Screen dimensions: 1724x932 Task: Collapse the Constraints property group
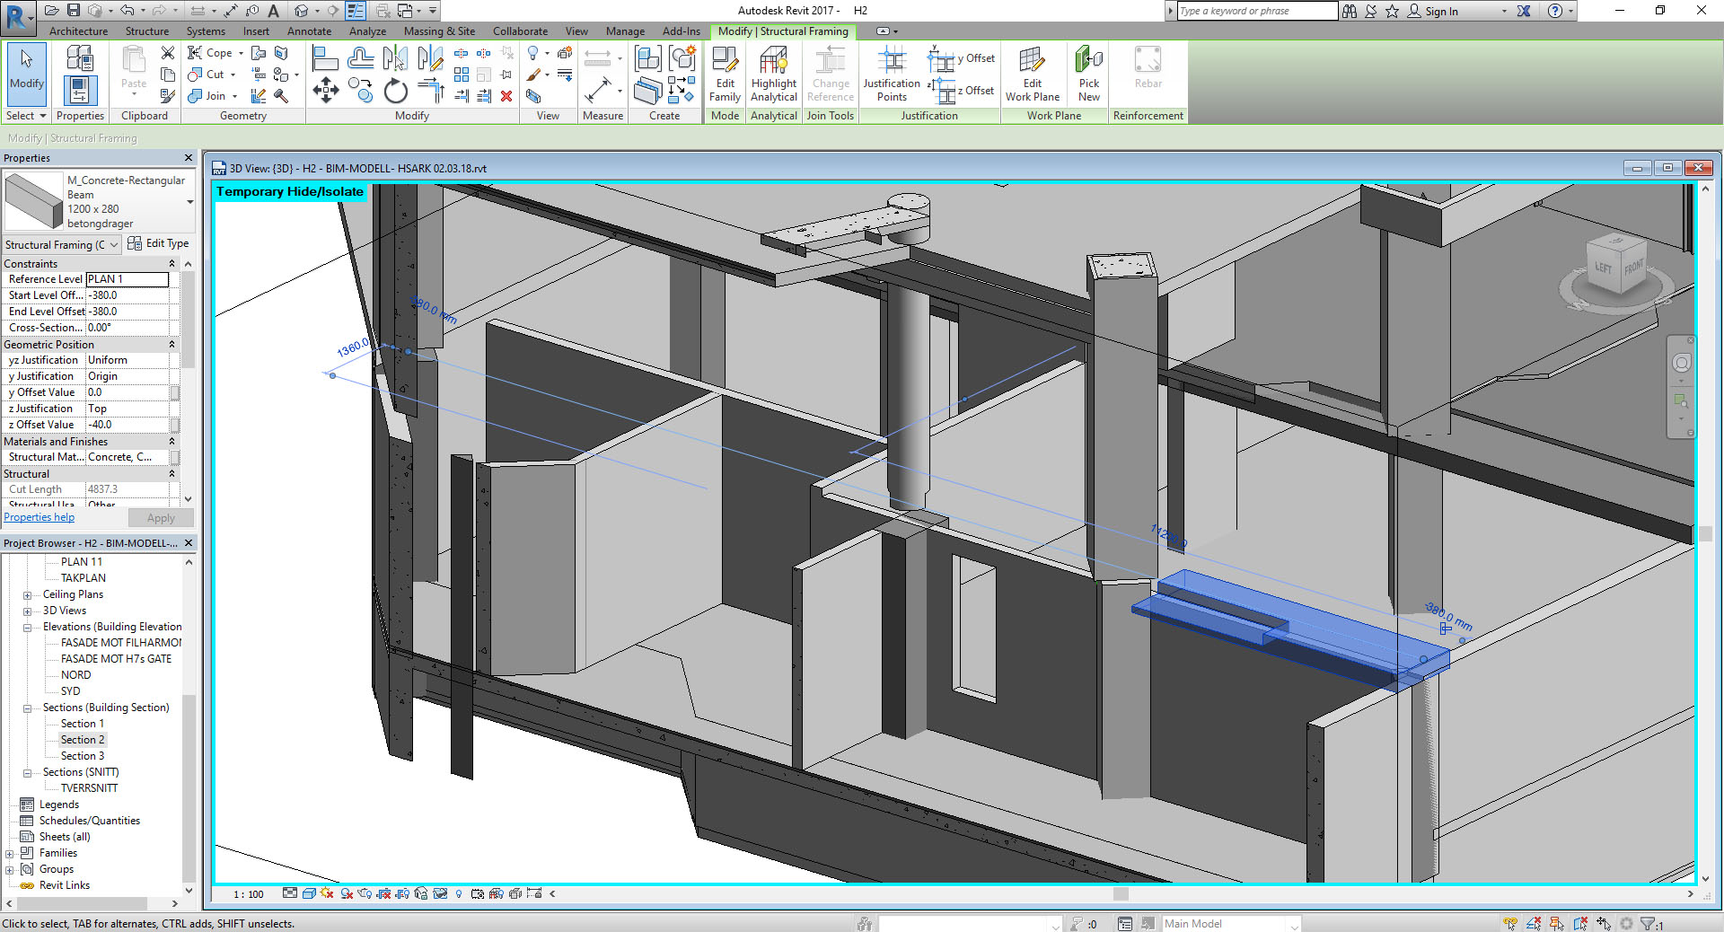click(172, 264)
